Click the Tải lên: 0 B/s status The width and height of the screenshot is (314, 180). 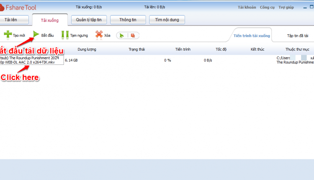(154, 7)
